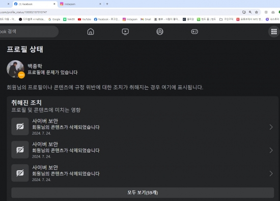Image resolution: width=280 pixels, height=201 pixels.
Task: Close the Instagram tab
Action: (100, 4)
